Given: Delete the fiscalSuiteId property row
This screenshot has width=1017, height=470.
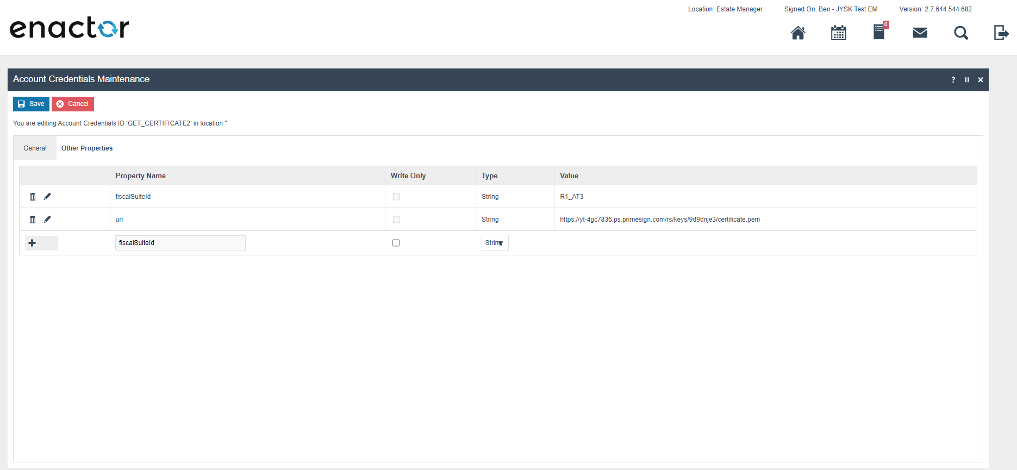Looking at the screenshot, I should coord(33,197).
